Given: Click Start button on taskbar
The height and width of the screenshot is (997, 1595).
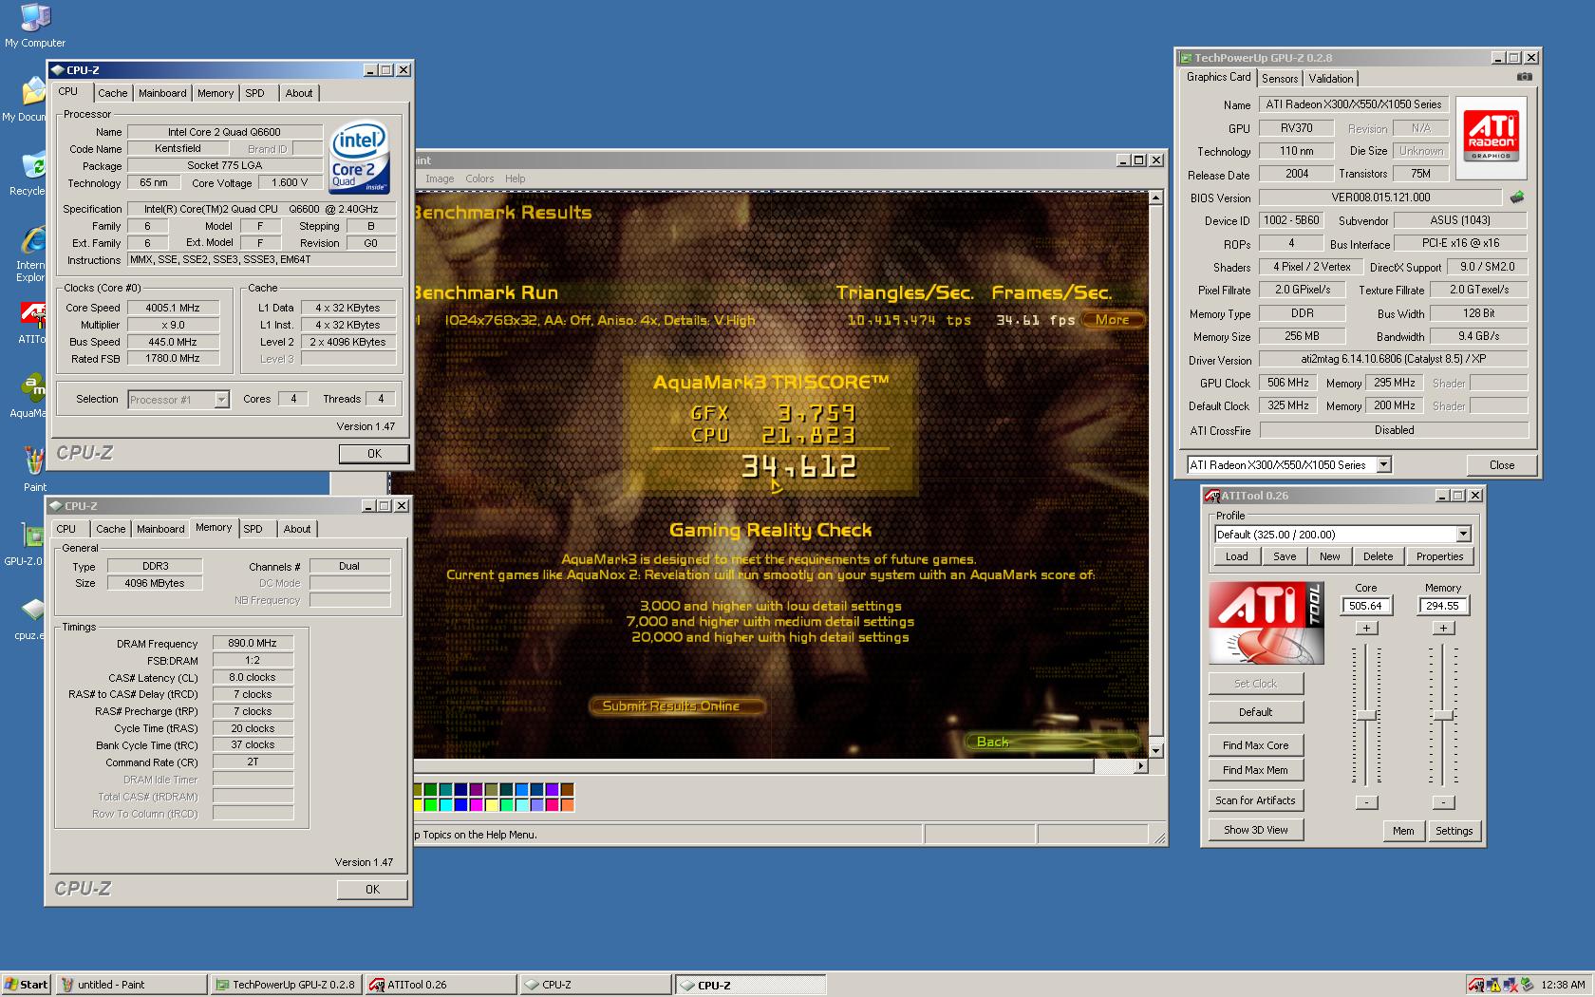Looking at the screenshot, I should [27, 985].
